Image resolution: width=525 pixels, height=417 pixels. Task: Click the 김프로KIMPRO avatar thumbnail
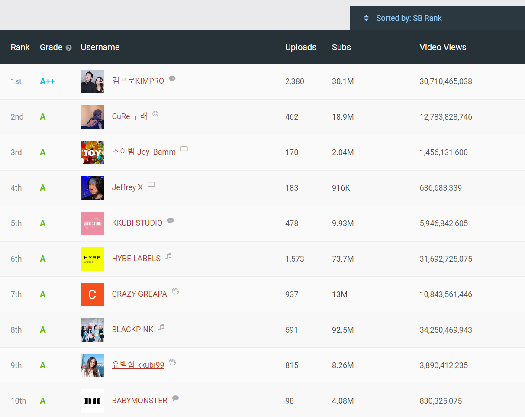[92, 81]
